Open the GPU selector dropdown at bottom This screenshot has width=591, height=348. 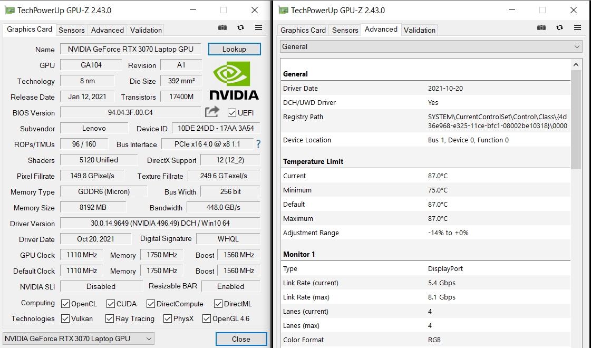79,339
